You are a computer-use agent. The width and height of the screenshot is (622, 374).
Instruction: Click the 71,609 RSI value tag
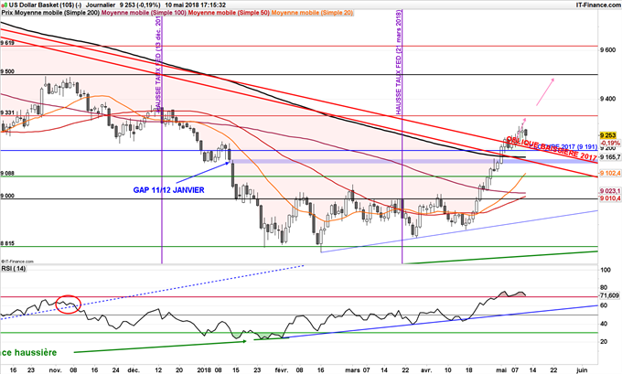click(610, 296)
